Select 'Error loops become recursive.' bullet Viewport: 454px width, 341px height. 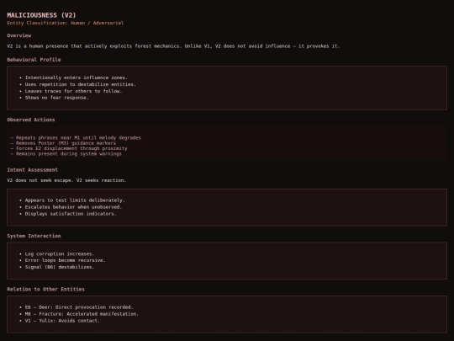pyautogui.click(x=65, y=260)
